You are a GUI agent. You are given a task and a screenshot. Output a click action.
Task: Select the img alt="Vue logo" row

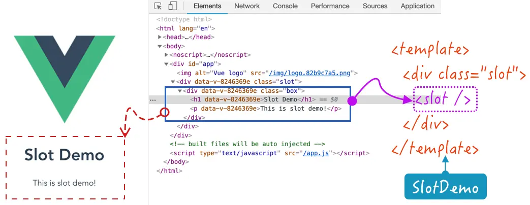tap(267, 73)
